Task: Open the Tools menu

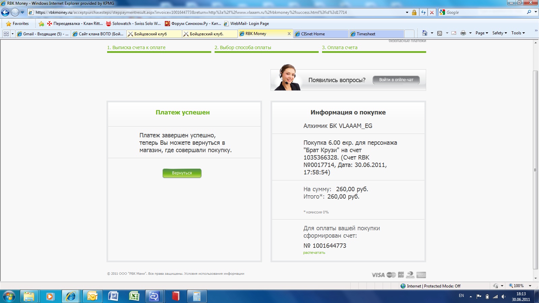Action: tap(518, 33)
